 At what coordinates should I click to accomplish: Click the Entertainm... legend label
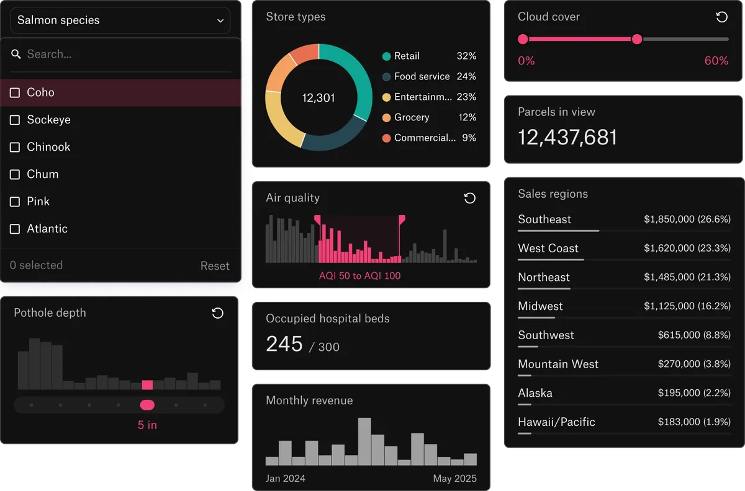[423, 97]
